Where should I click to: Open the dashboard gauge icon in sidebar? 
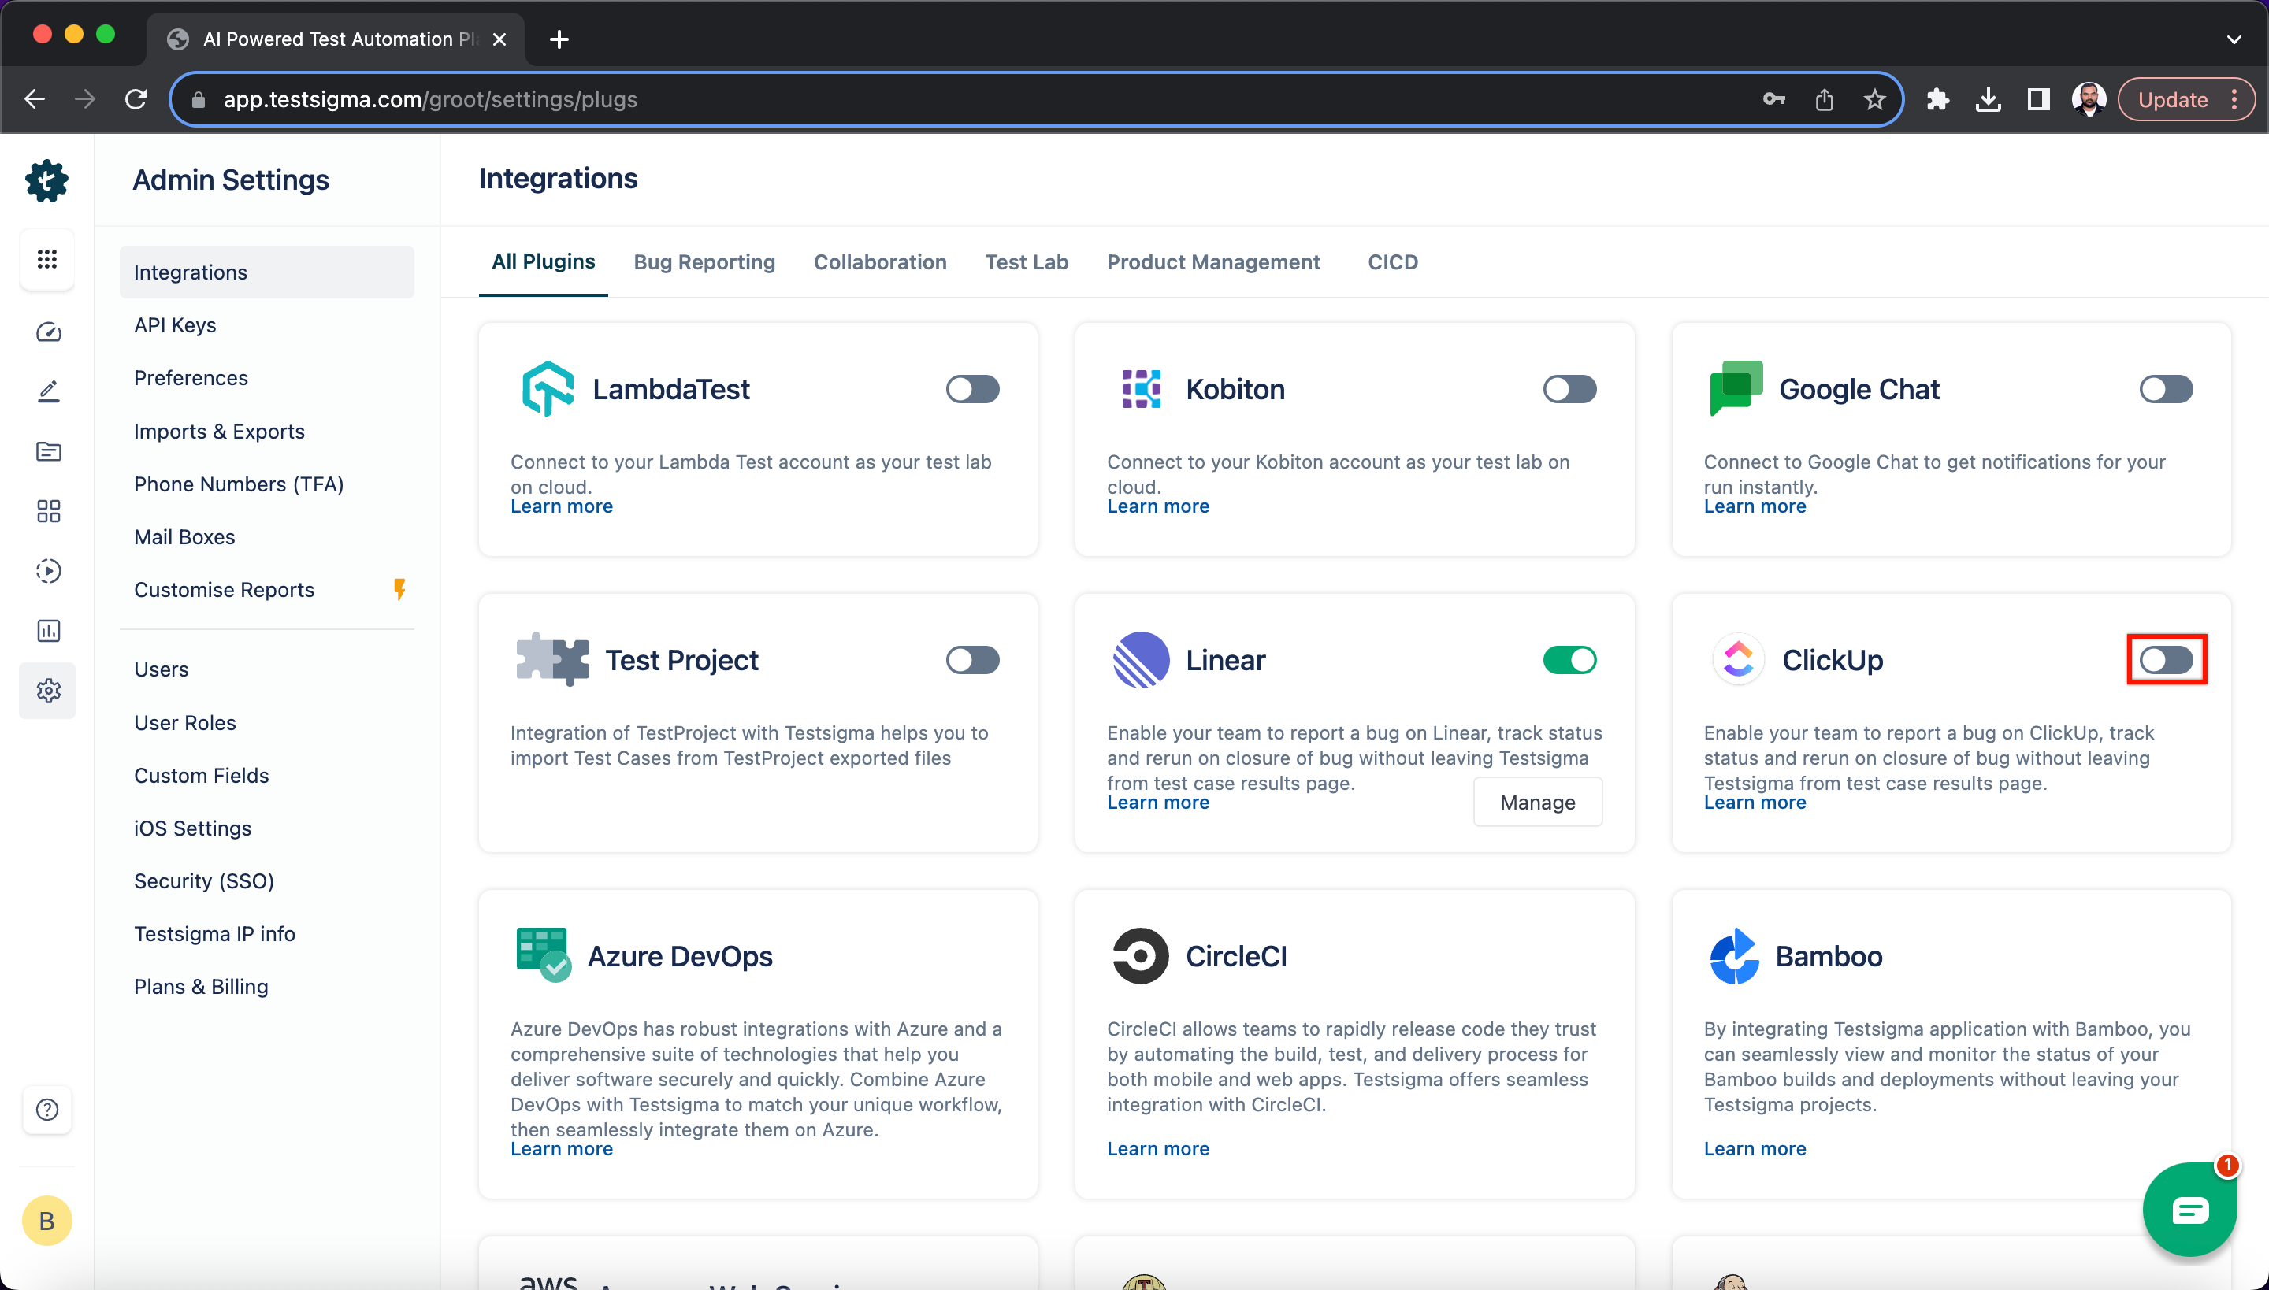[48, 332]
